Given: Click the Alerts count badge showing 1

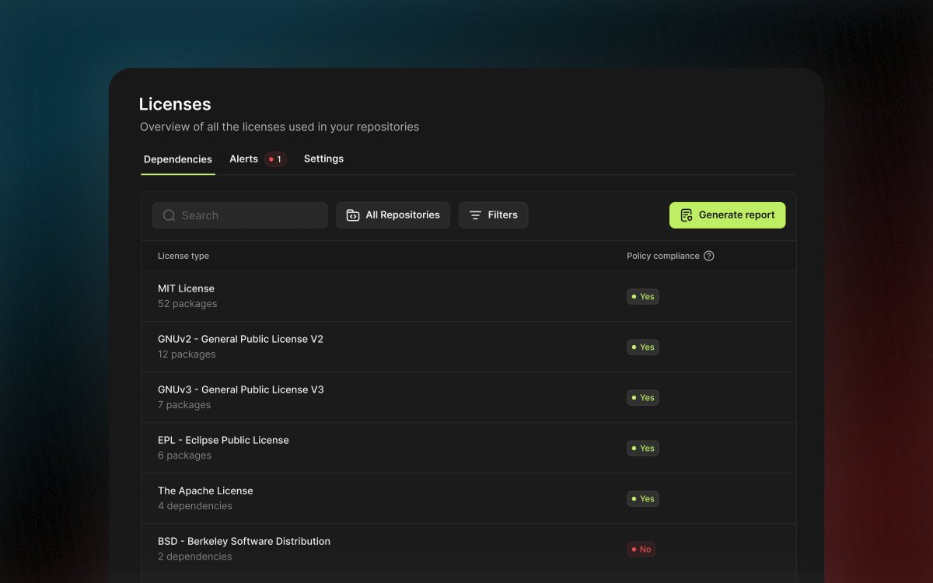Looking at the screenshot, I should point(275,159).
